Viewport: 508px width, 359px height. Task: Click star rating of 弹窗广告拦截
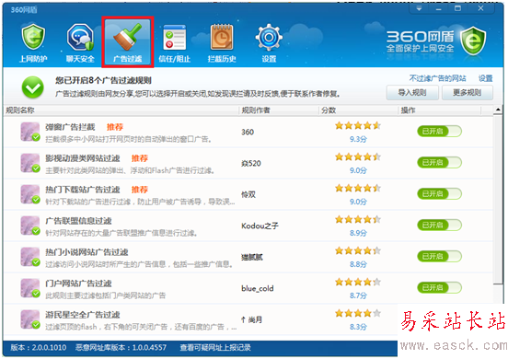[358, 126]
